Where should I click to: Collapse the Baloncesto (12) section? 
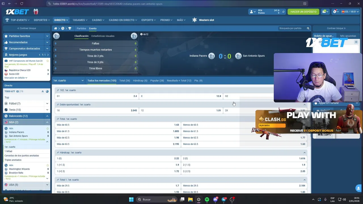pos(47,116)
